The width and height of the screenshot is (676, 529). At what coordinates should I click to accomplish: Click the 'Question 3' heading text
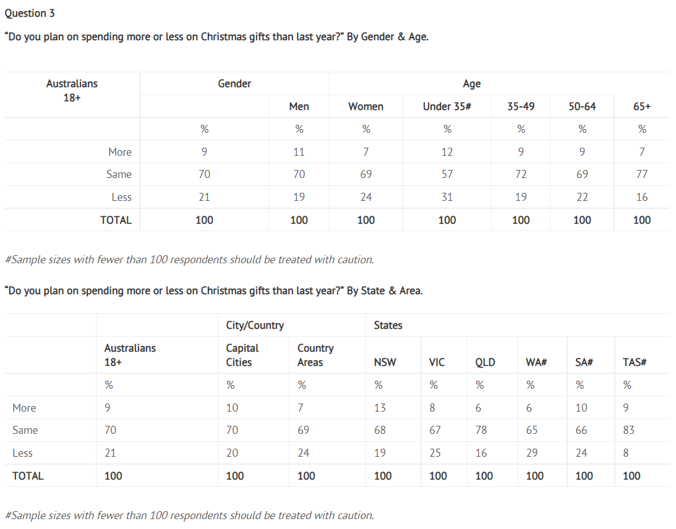coord(30,13)
